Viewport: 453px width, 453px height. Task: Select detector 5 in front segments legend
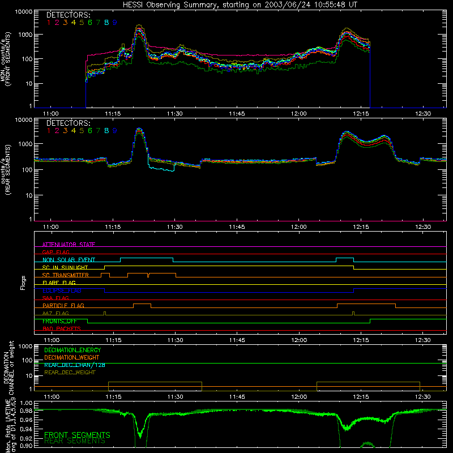(82, 22)
